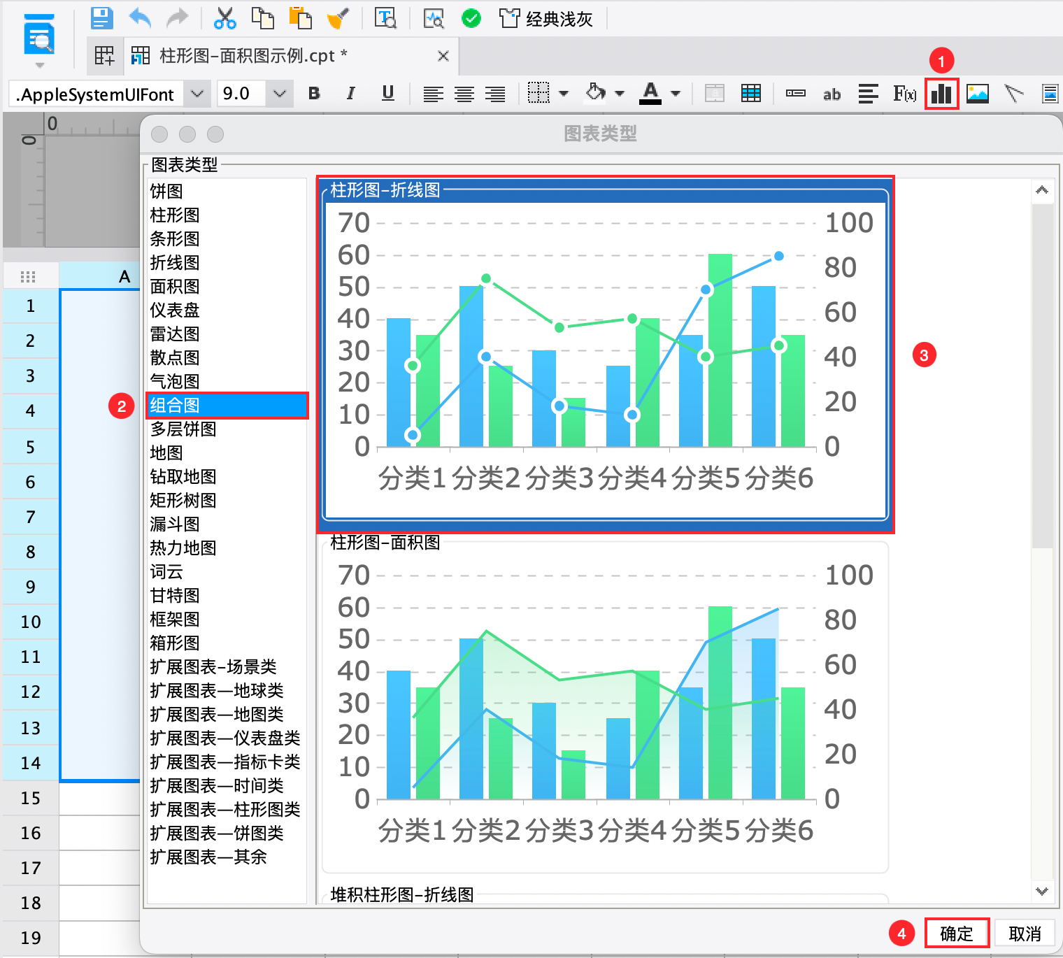Image resolution: width=1063 pixels, height=958 pixels.
Task: Open the 经典浅灰 theme selector
Action: coord(547,19)
